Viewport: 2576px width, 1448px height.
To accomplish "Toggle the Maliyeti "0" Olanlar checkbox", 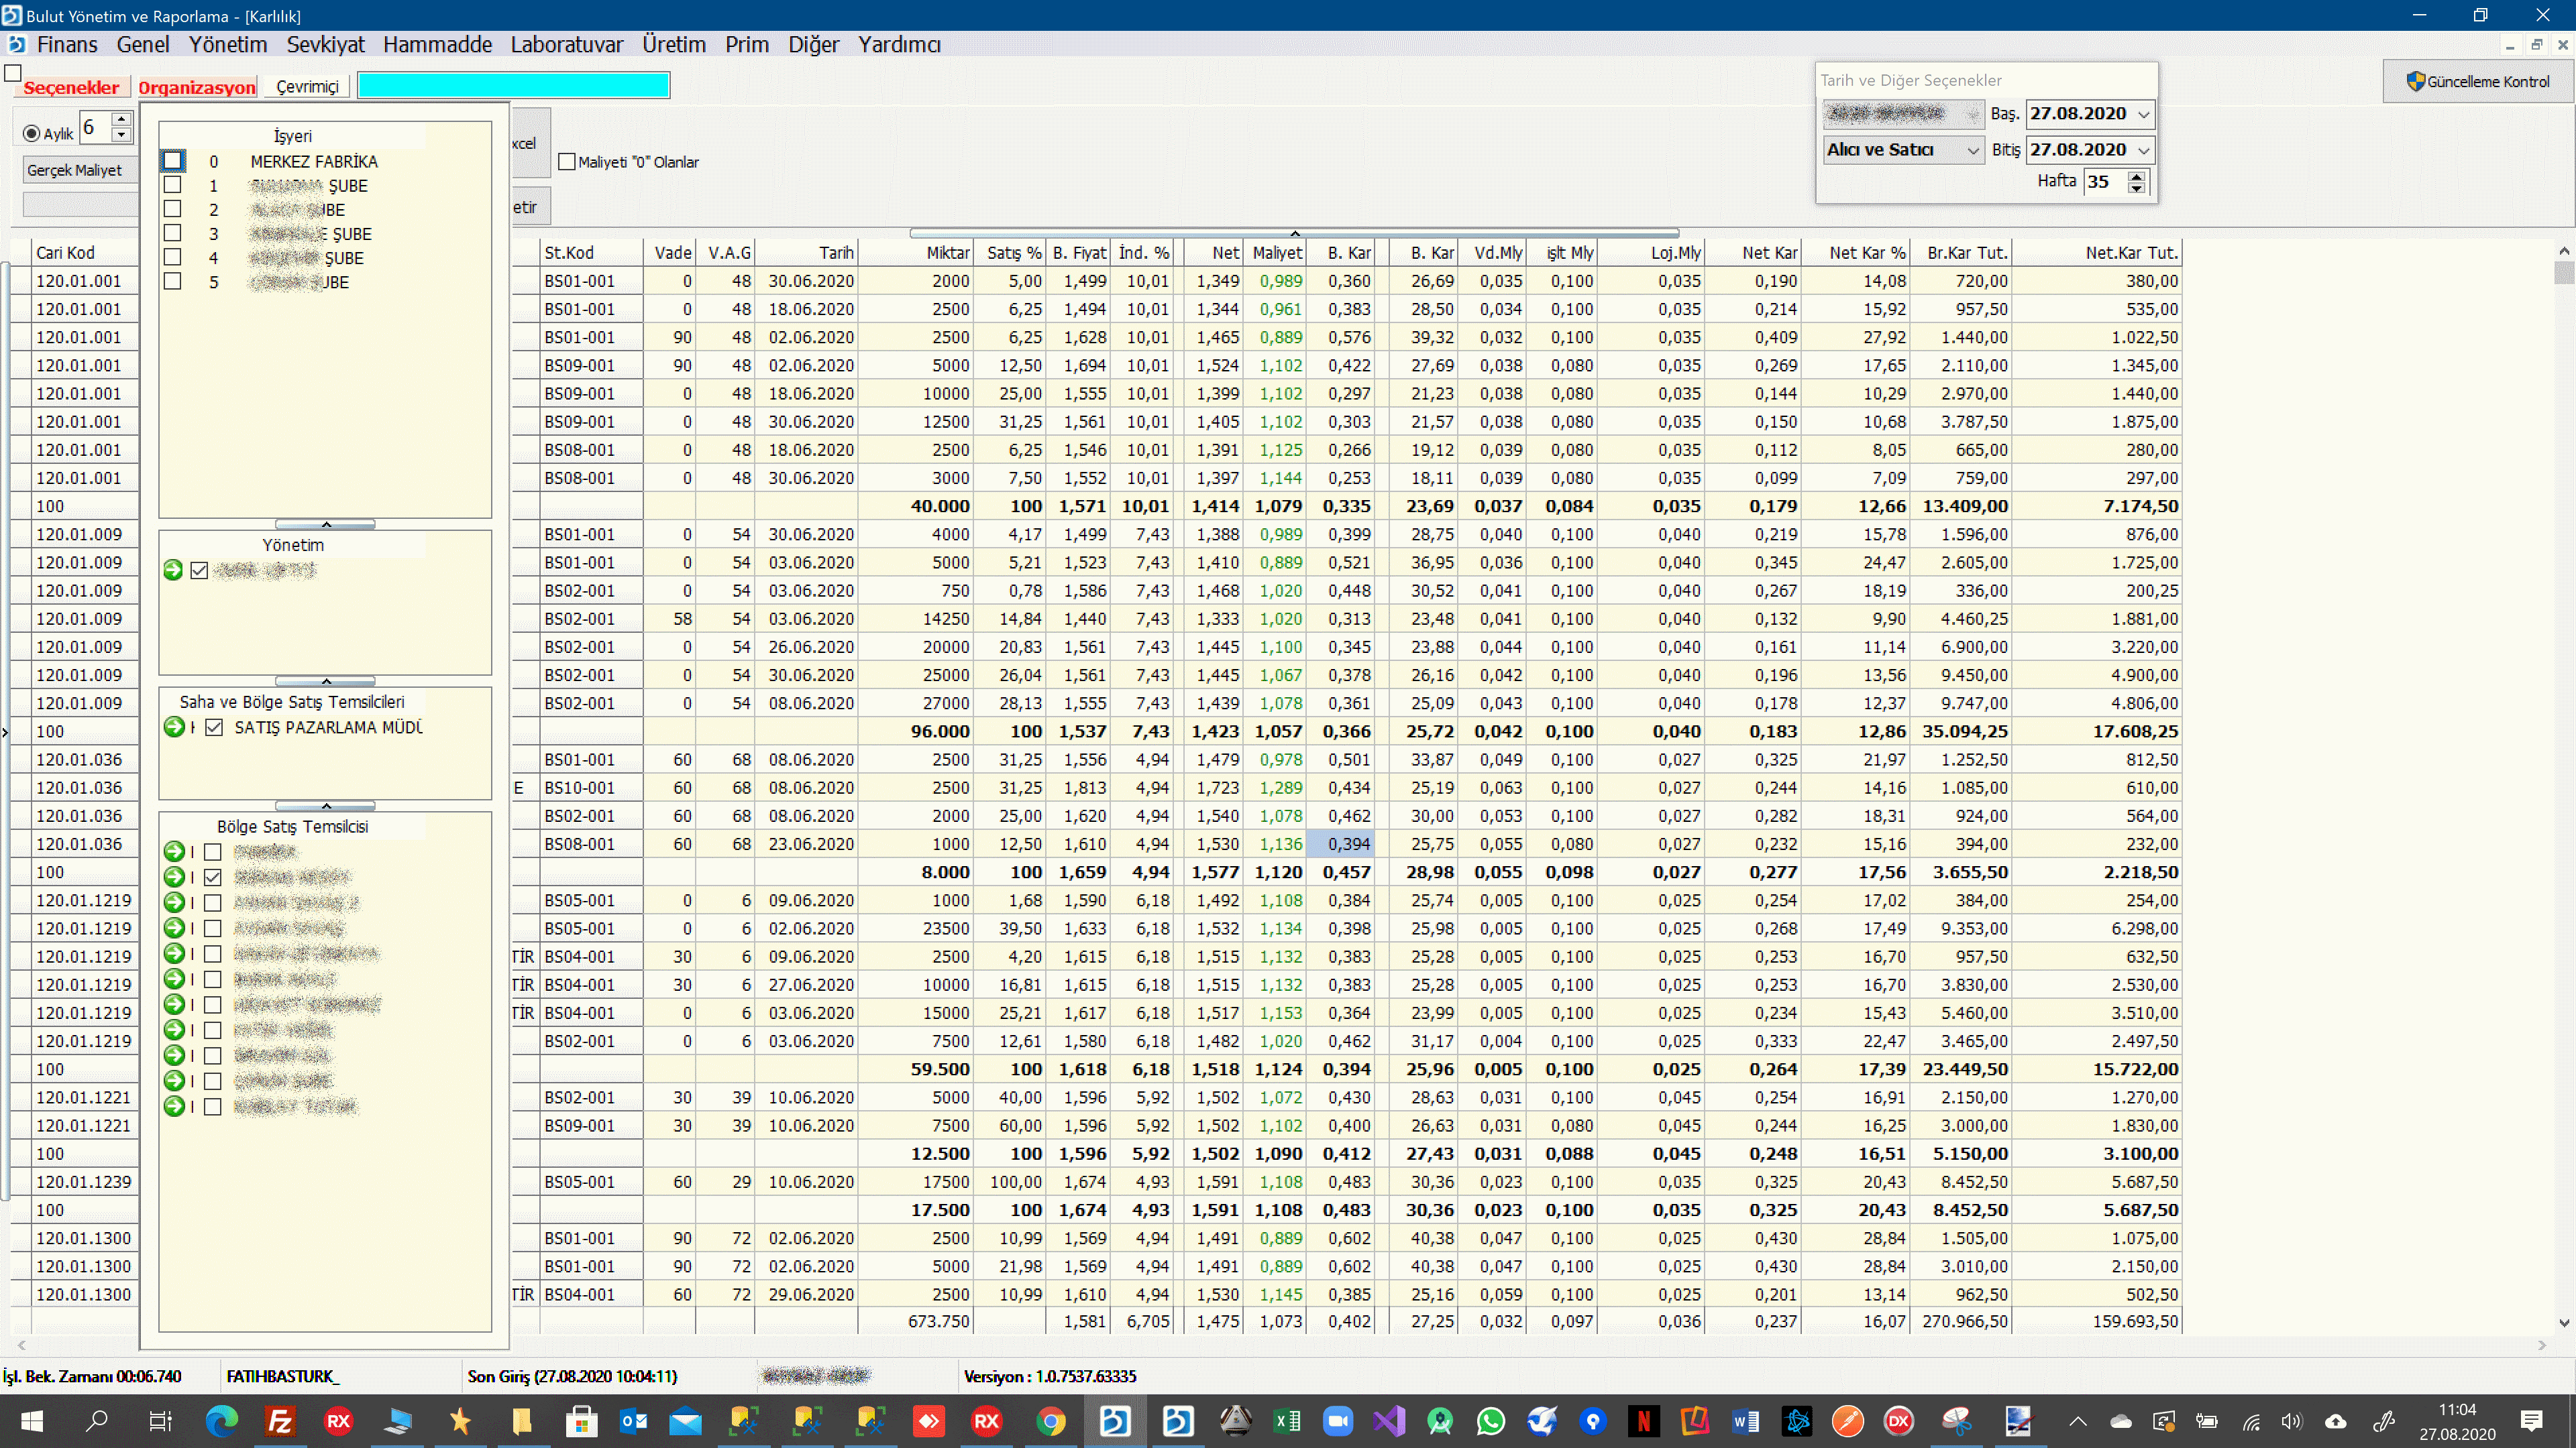I will click(x=567, y=162).
